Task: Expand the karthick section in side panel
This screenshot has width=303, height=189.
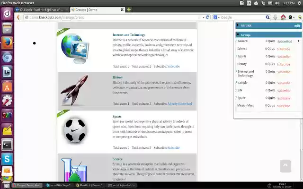Action: click(x=238, y=25)
